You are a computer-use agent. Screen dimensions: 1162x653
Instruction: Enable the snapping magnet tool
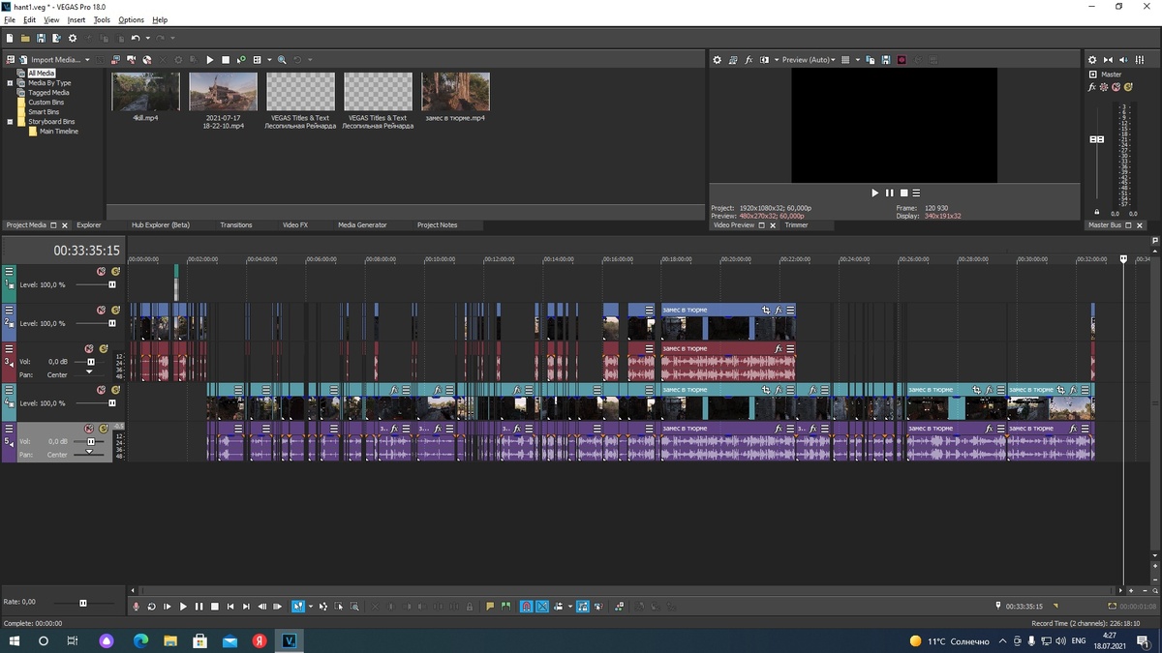pos(526,607)
